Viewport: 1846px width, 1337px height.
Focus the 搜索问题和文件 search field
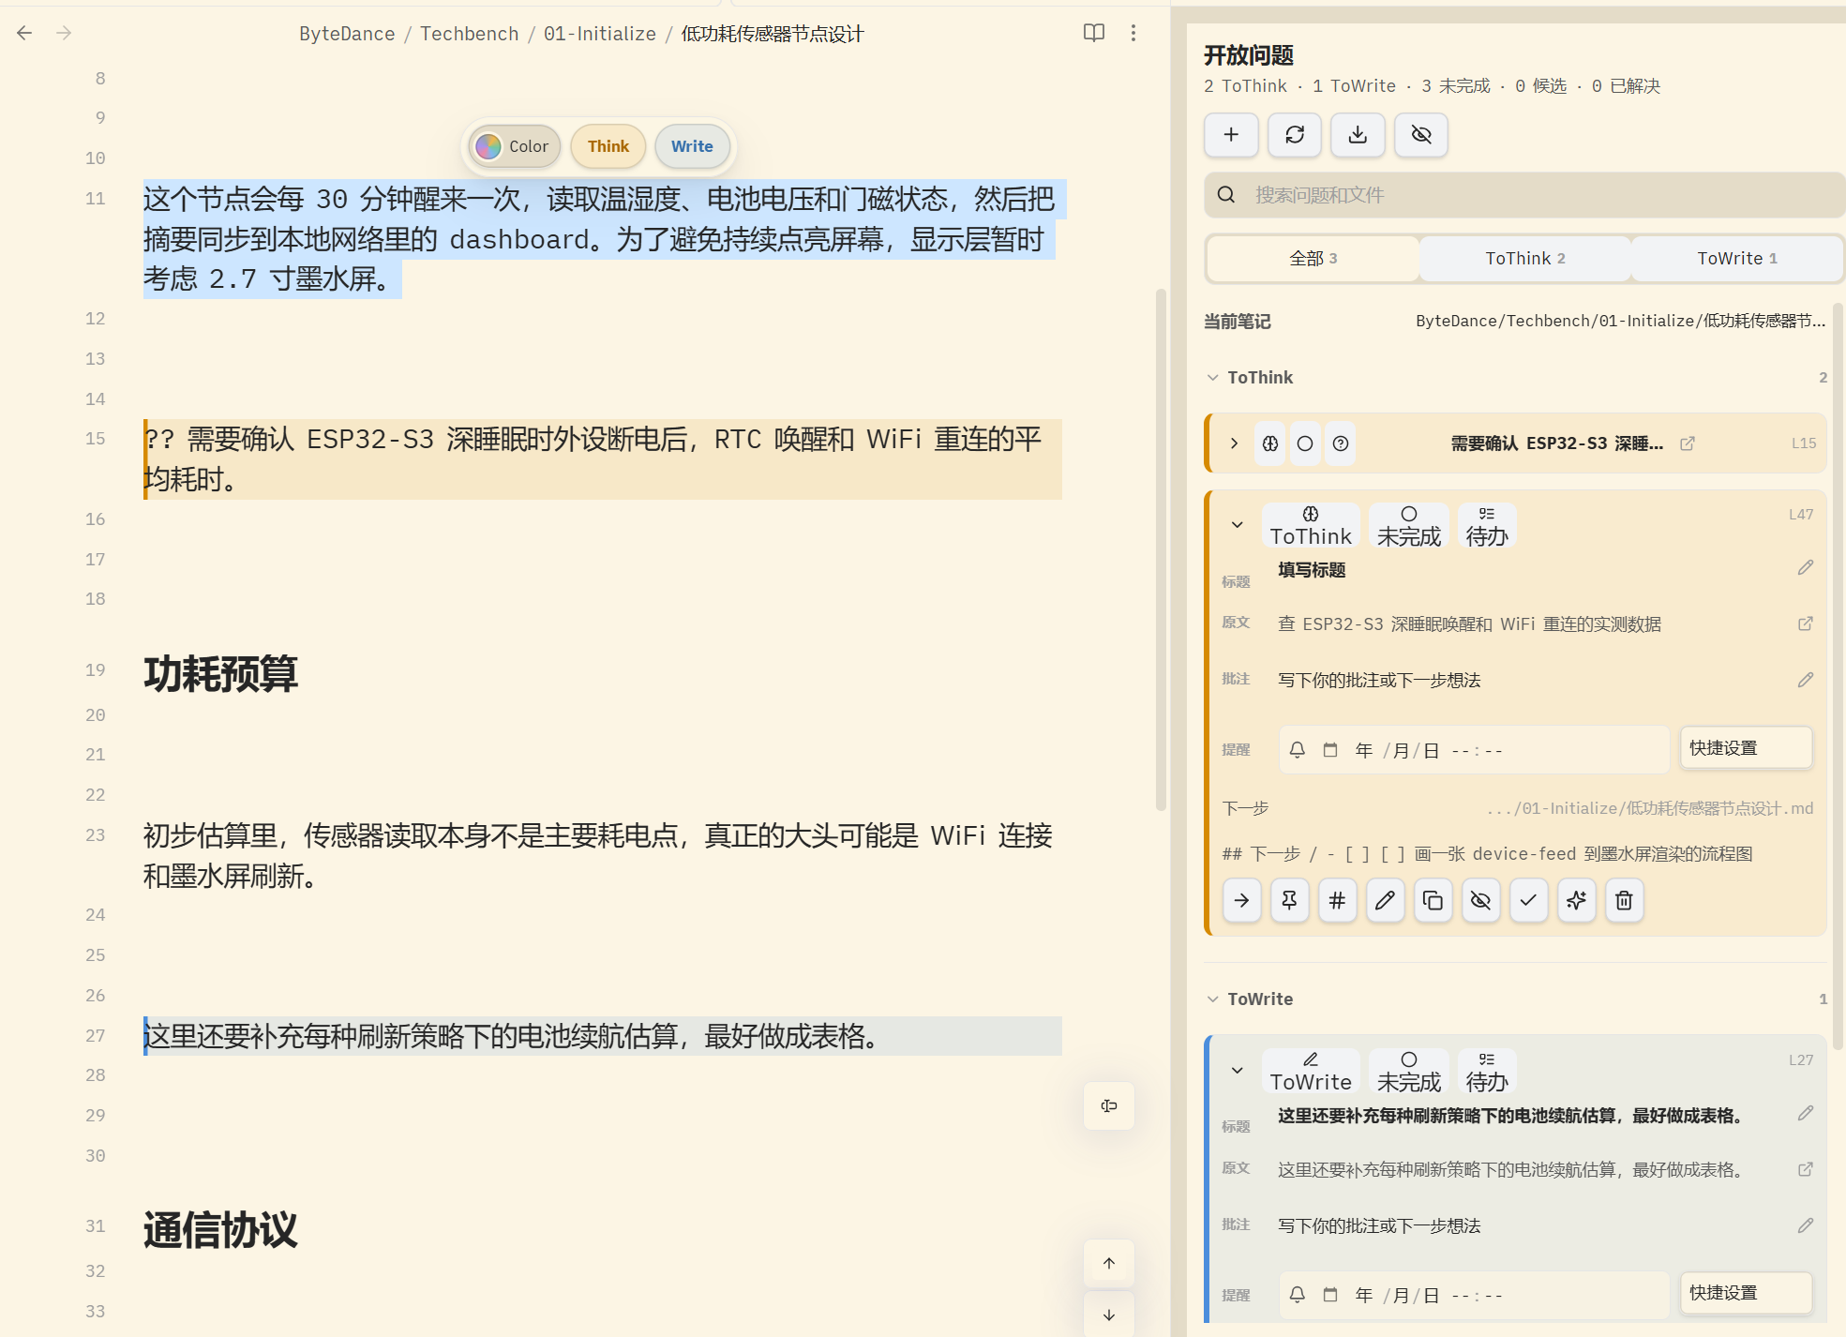(x=1524, y=195)
